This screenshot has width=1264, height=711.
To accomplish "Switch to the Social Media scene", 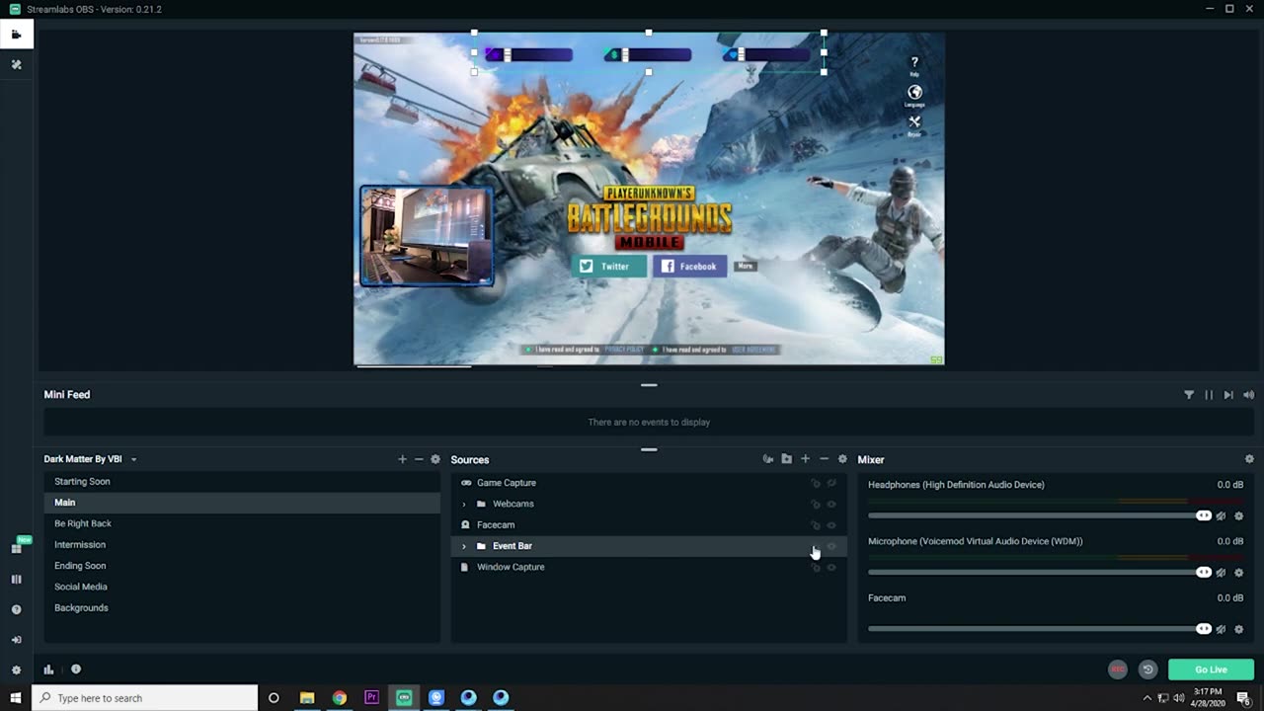I will [x=242, y=587].
